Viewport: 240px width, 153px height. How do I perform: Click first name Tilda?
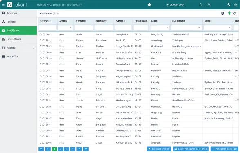[78, 88]
